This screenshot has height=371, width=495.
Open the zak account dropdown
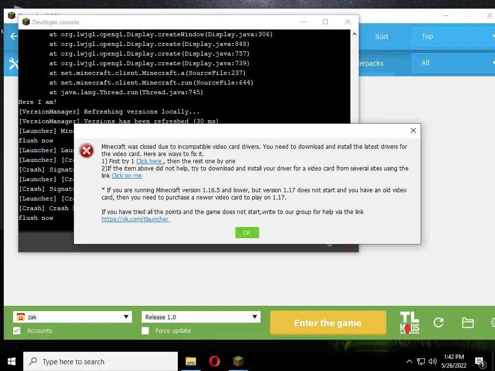coord(73,317)
